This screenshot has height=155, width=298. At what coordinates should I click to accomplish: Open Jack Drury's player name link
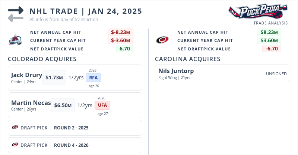[x=26, y=75]
